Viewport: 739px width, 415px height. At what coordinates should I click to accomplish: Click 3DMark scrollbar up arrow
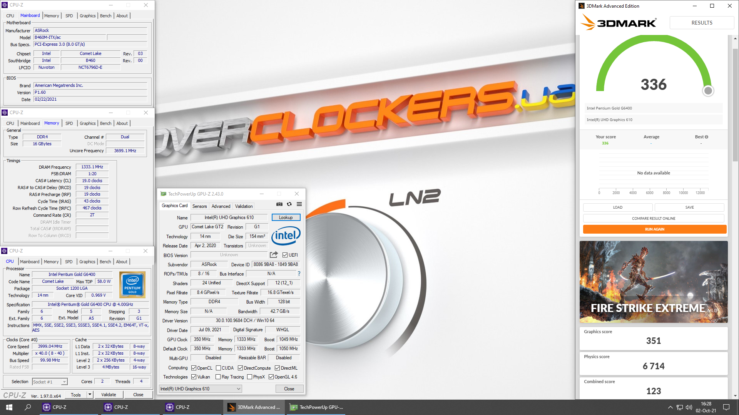(735, 39)
